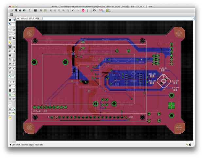The width and height of the screenshot is (203, 158).
Task: Select the Signal airwire tool
Action: coord(14,95)
